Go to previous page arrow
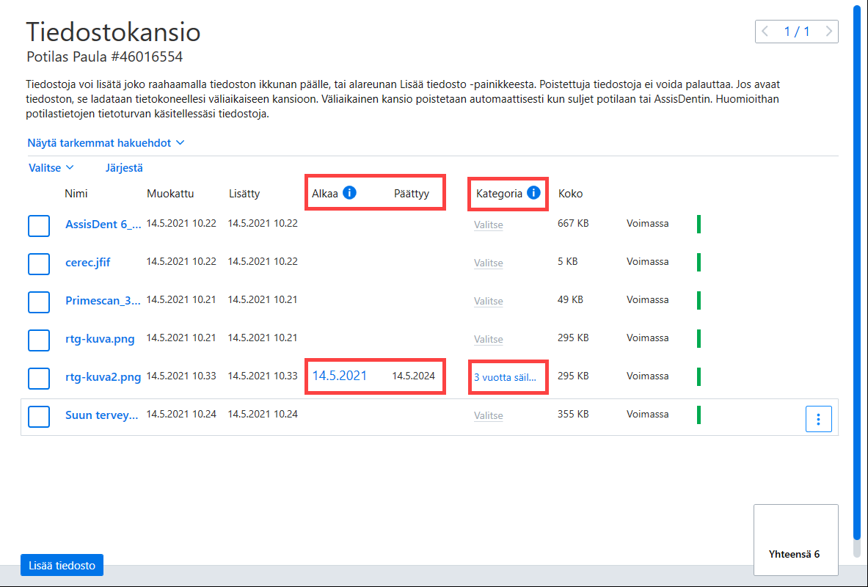868x587 pixels. coord(765,32)
